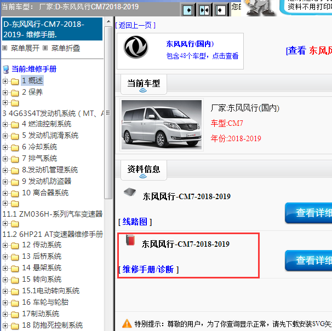Click the folder icon for 1 概述

[15, 81]
